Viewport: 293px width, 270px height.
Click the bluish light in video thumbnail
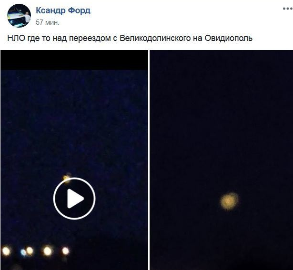point(23,252)
